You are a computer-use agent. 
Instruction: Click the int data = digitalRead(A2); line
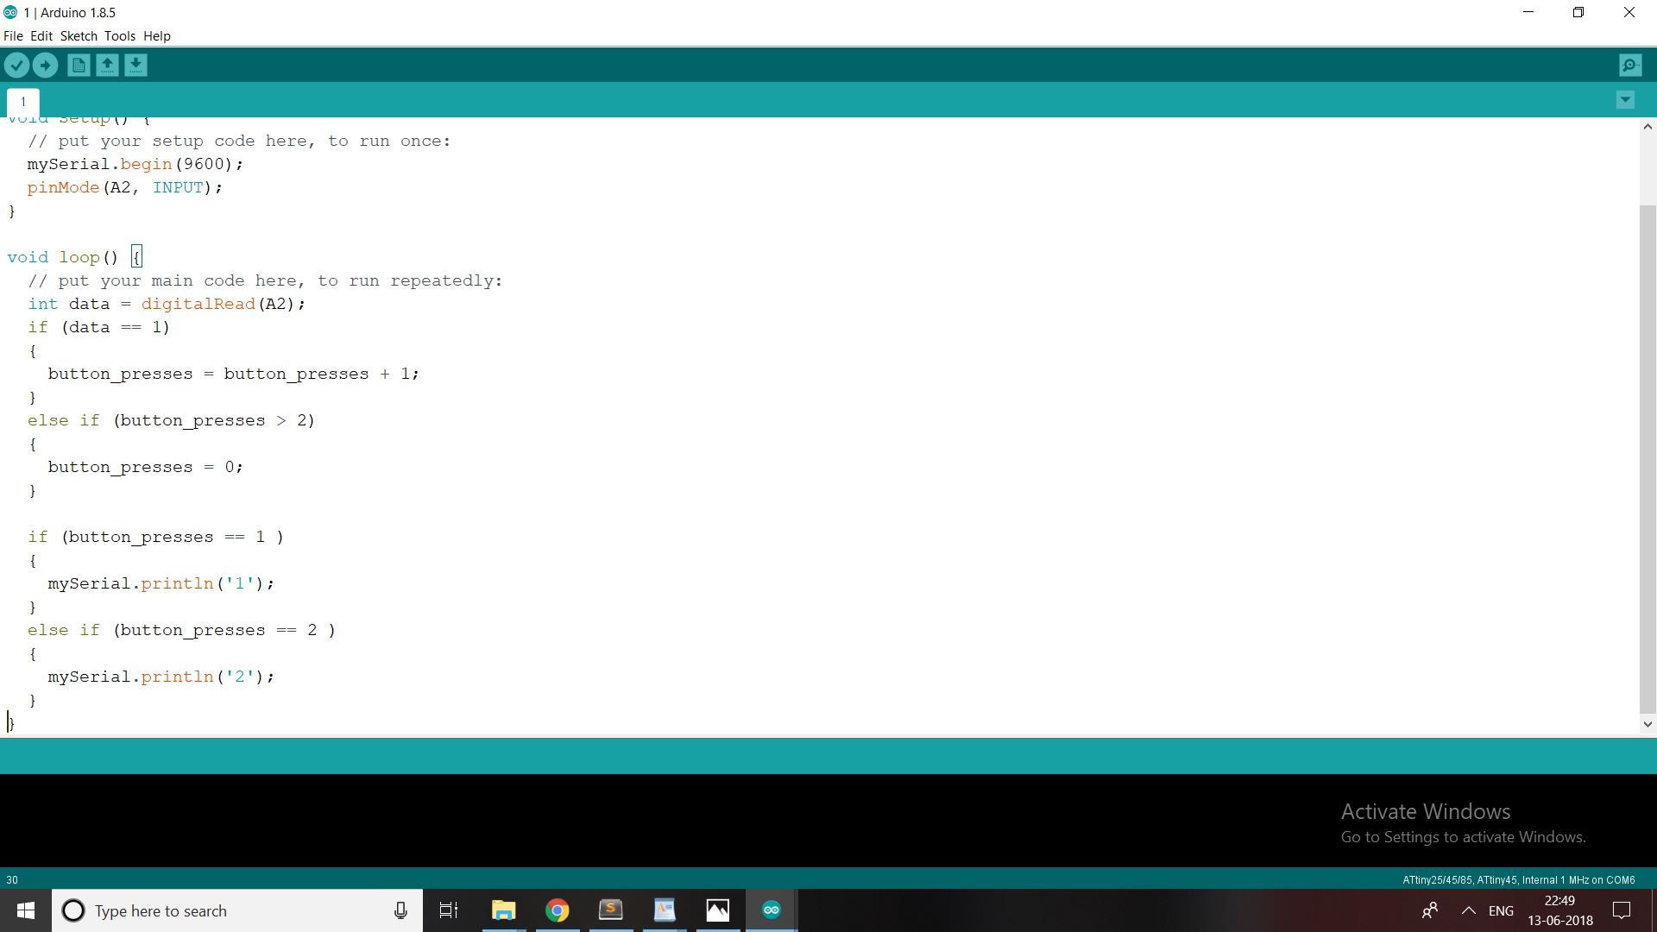(x=167, y=304)
